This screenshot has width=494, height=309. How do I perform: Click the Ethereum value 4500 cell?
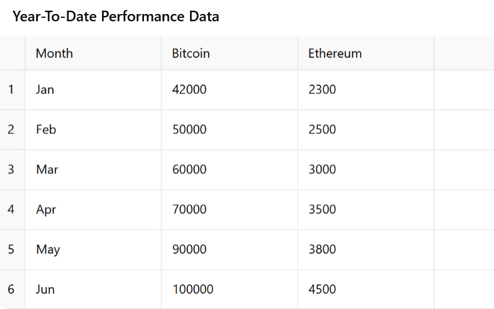tap(366, 289)
